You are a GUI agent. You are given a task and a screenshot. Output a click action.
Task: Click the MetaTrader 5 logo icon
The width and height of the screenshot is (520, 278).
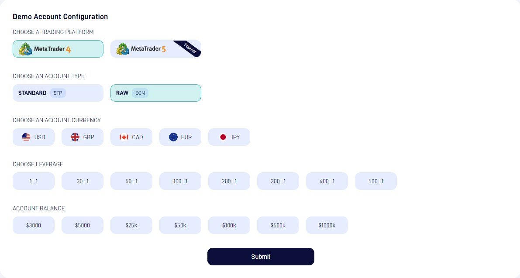pos(123,49)
